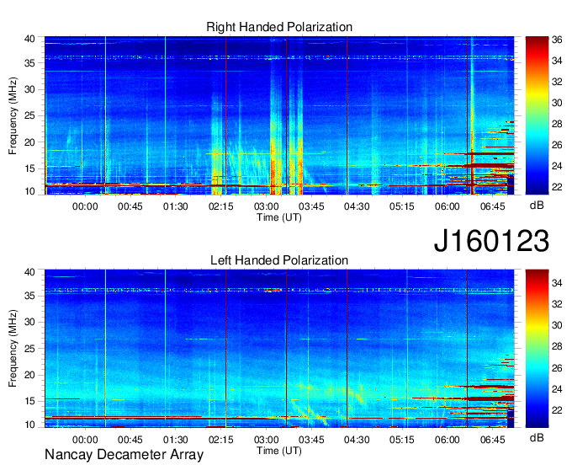Click the Right Handed Polarization spectrogram plot
Viewport: 572px width, 465px height.
[x=279, y=115]
